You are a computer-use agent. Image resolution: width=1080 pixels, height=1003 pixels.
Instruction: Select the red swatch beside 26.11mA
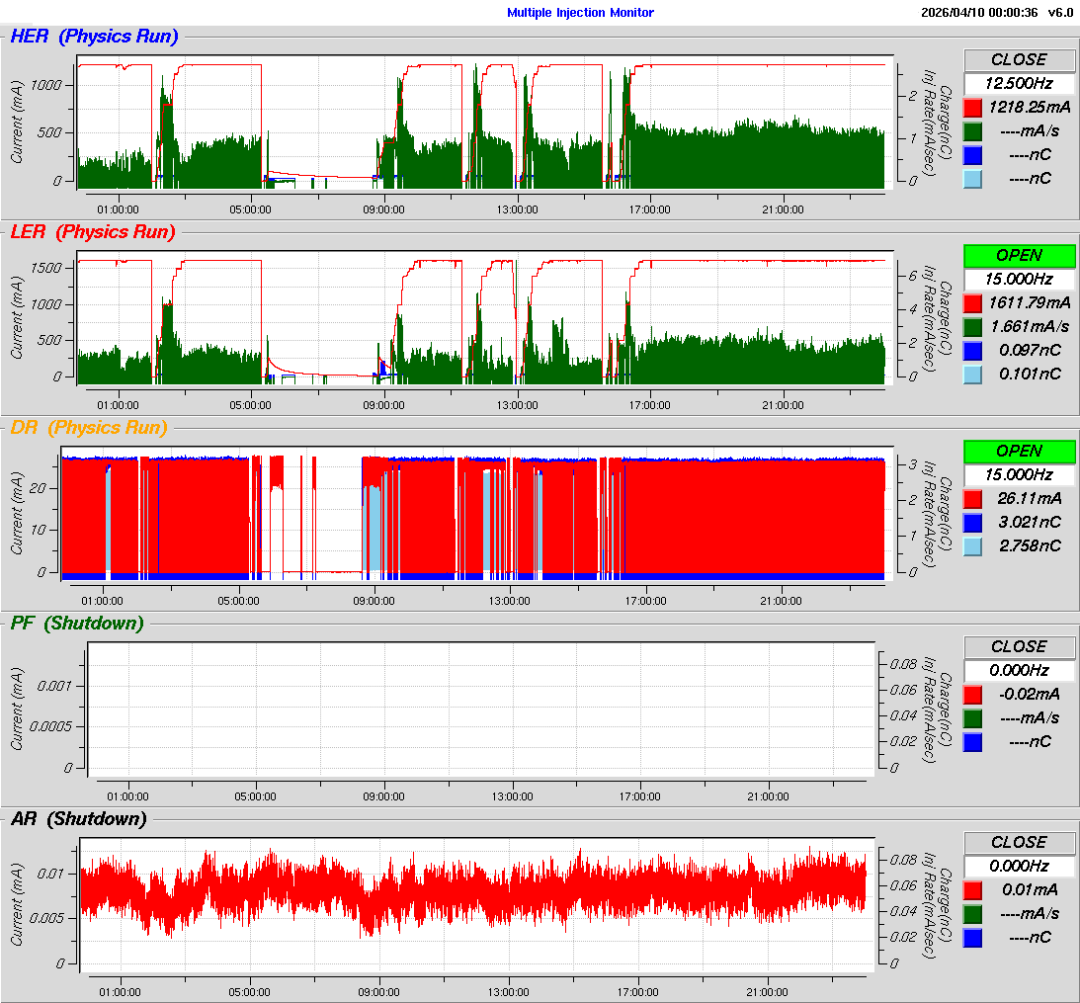(972, 499)
